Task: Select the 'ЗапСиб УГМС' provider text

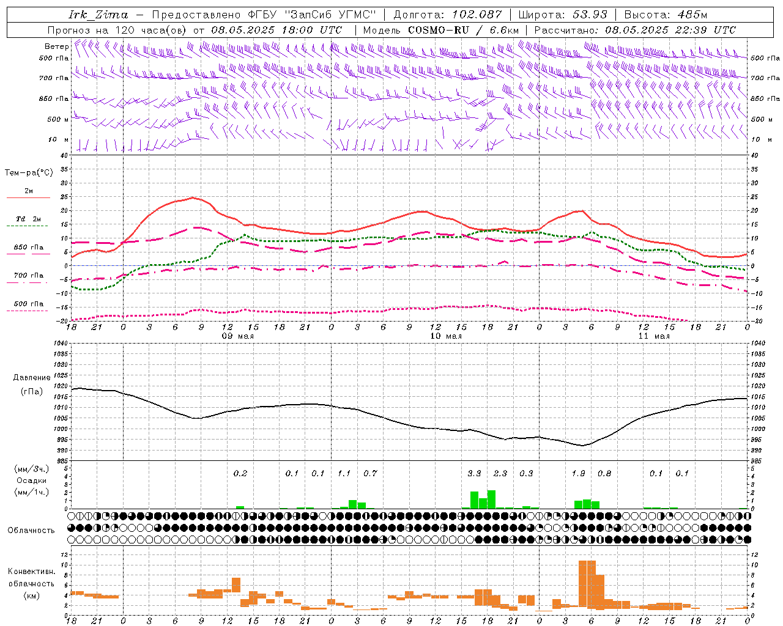Action: click(x=330, y=15)
